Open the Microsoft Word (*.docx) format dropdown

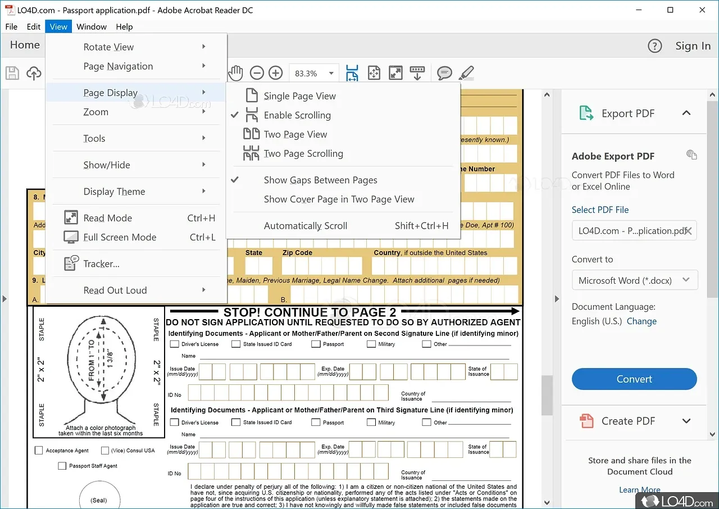coord(635,280)
